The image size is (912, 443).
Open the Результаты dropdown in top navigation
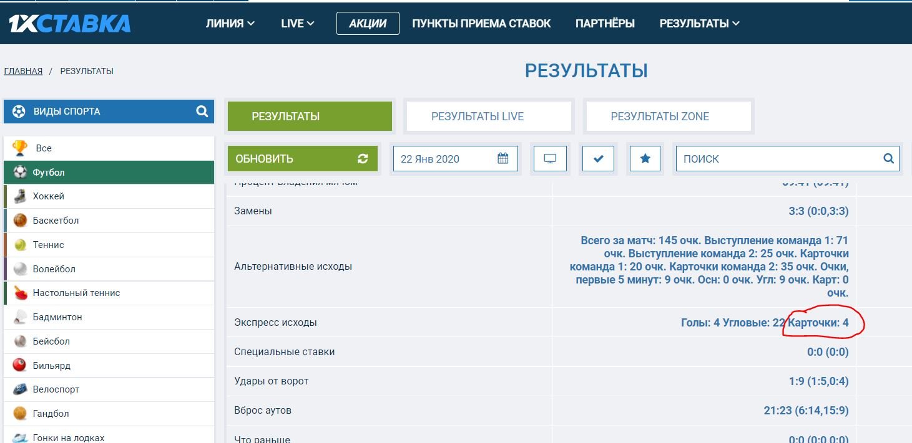tap(699, 24)
